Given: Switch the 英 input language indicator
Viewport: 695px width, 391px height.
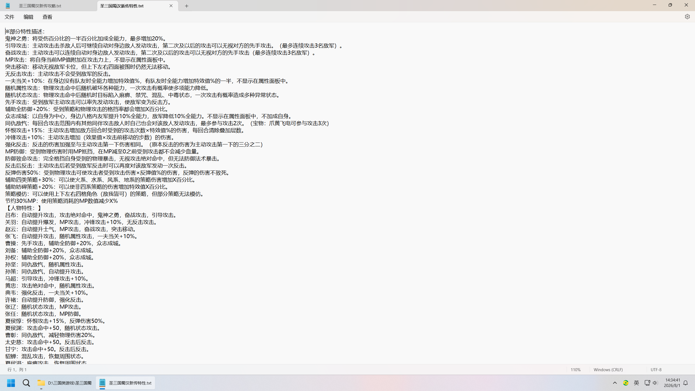Looking at the screenshot, I should coord(636,383).
